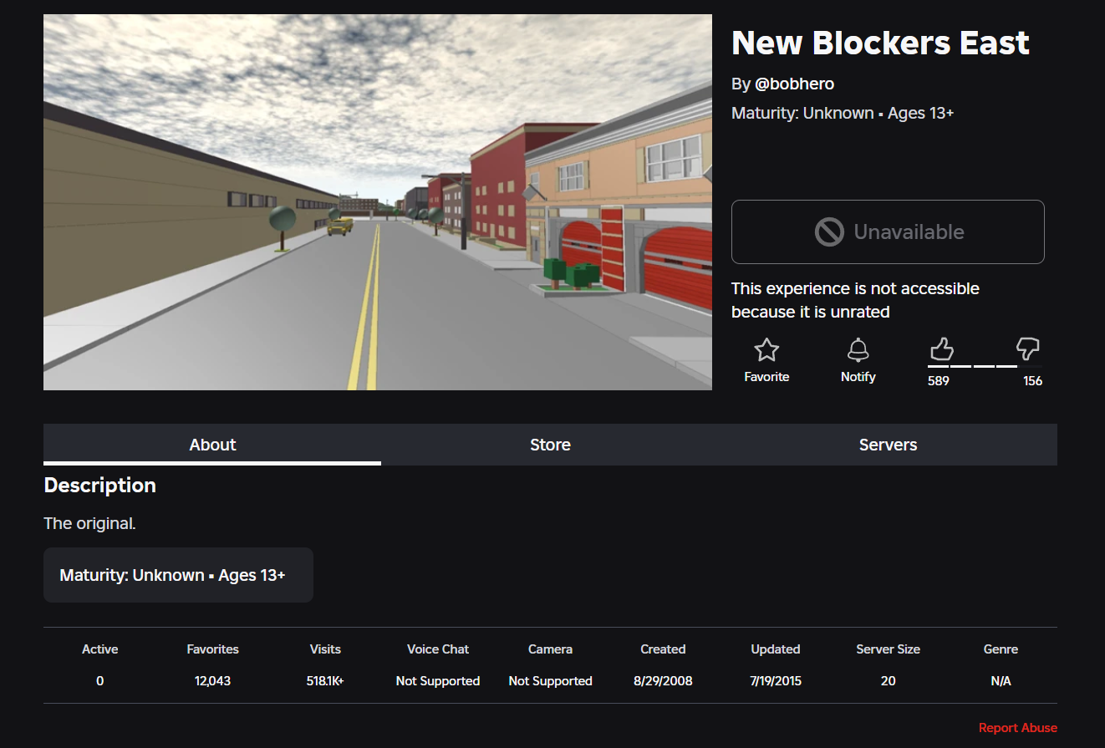This screenshot has width=1105, height=748.
Task: Click the 'not accessible because it is unrated' message
Action: click(855, 300)
